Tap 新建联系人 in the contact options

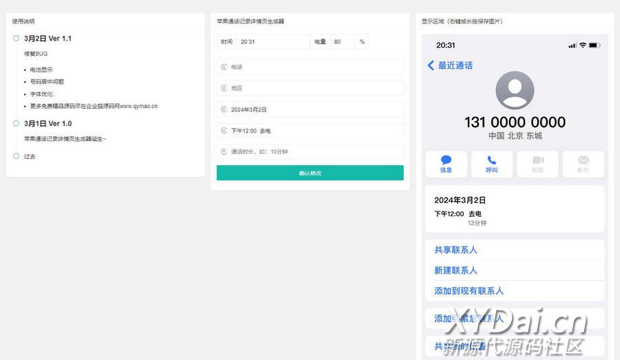[x=456, y=271]
